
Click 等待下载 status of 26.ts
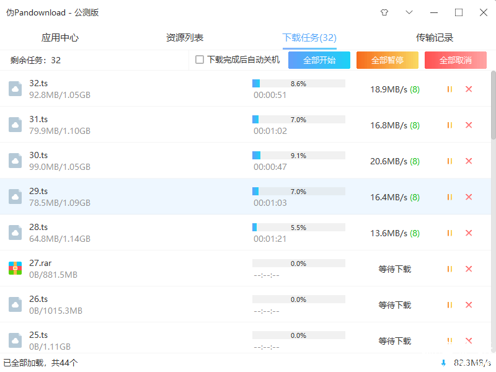point(395,305)
